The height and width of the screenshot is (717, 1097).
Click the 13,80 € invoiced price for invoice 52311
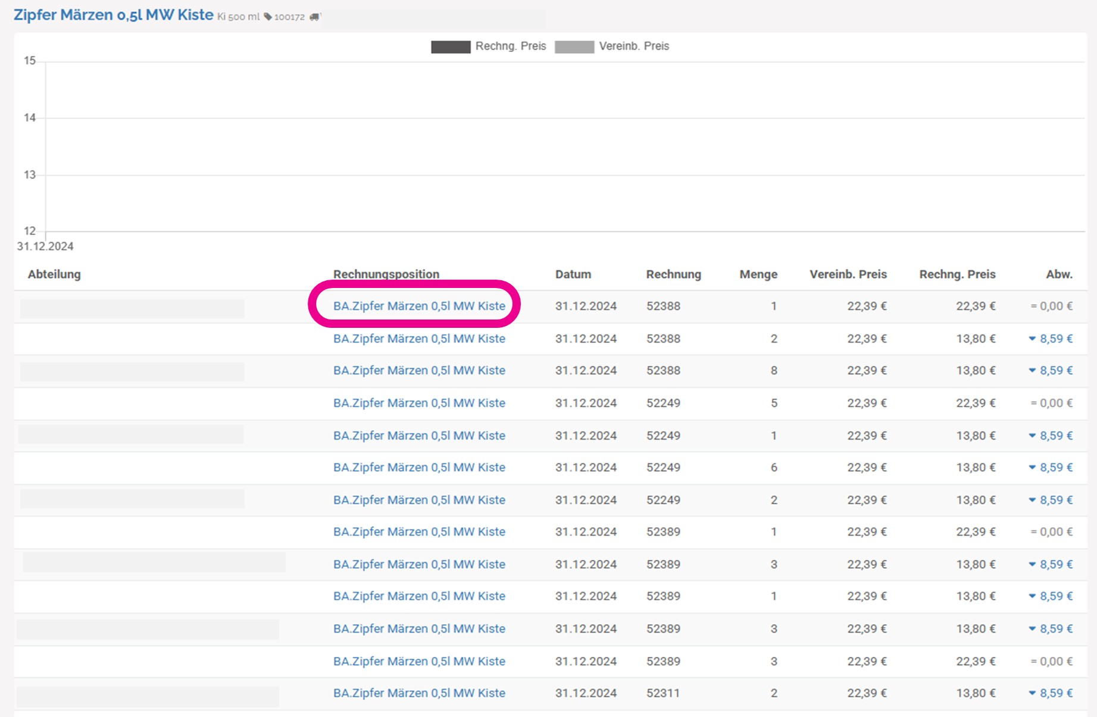tap(976, 693)
